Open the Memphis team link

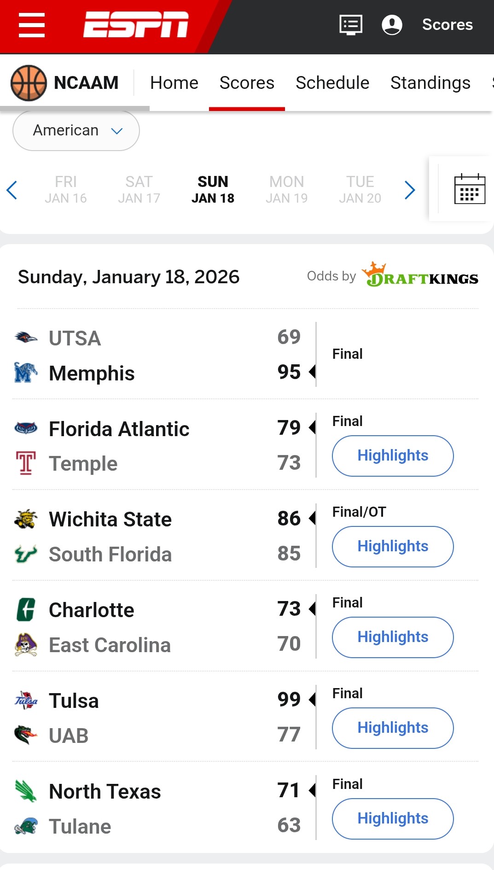(x=92, y=373)
